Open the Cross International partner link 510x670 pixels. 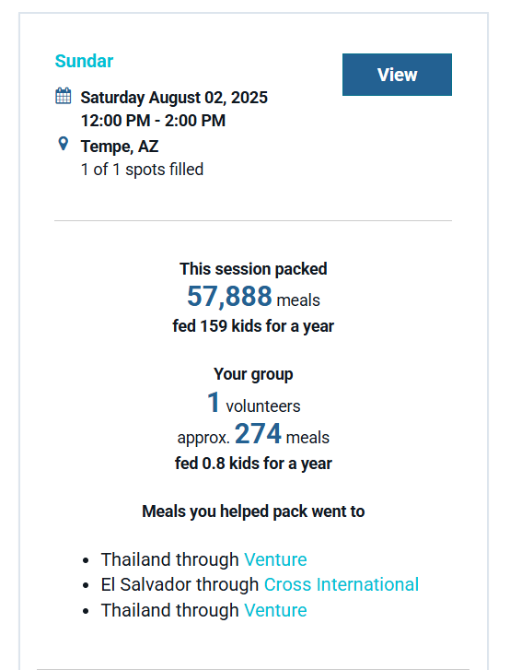tap(342, 584)
